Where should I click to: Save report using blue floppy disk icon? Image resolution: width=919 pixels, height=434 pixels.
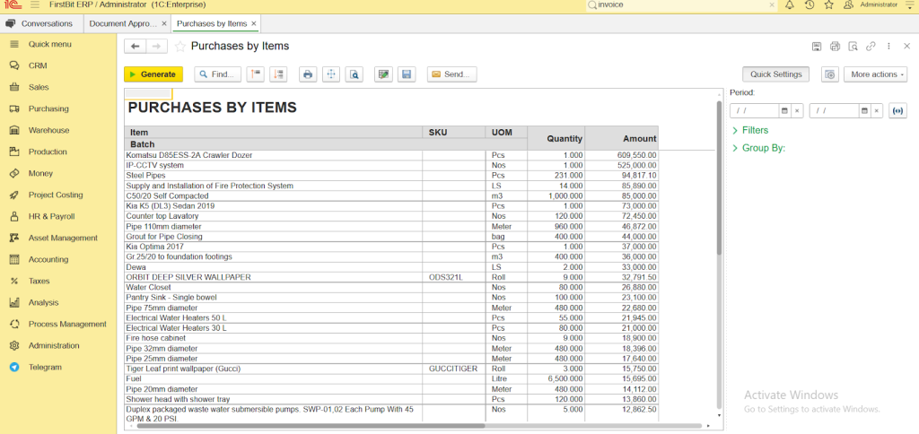[x=407, y=74]
